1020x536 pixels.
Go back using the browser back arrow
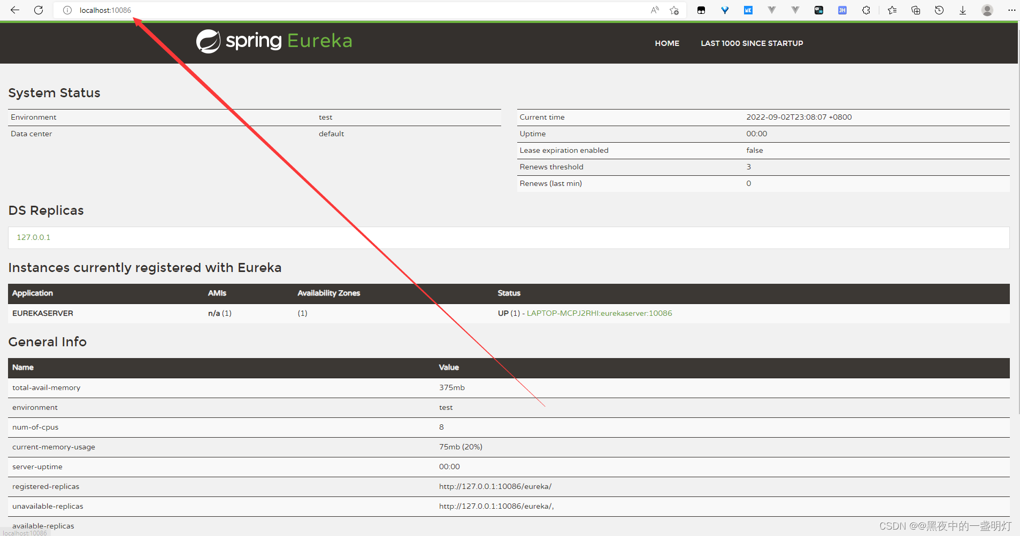pos(15,10)
